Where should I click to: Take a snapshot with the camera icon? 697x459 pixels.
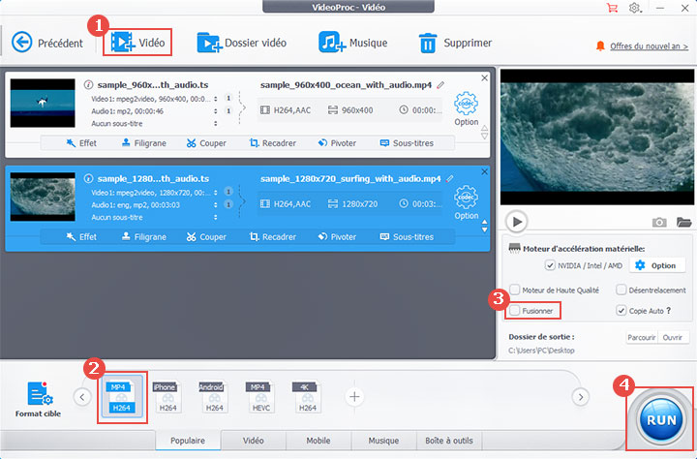[659, 222]
